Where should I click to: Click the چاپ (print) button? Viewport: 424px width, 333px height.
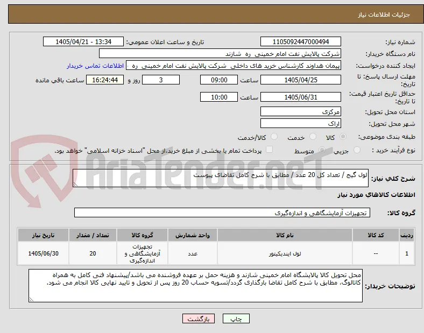click(236, 318)
